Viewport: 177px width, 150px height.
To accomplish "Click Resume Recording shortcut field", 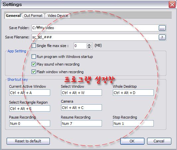I will click(x=81, y=123).
